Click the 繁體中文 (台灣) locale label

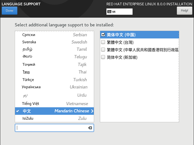pyautogui.click(x=120, y=42)
